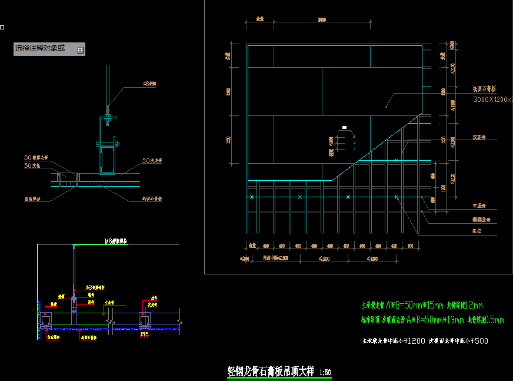Pick the M8 expansion bolt label
Viewport: 513px width, 381px height.
116,241
